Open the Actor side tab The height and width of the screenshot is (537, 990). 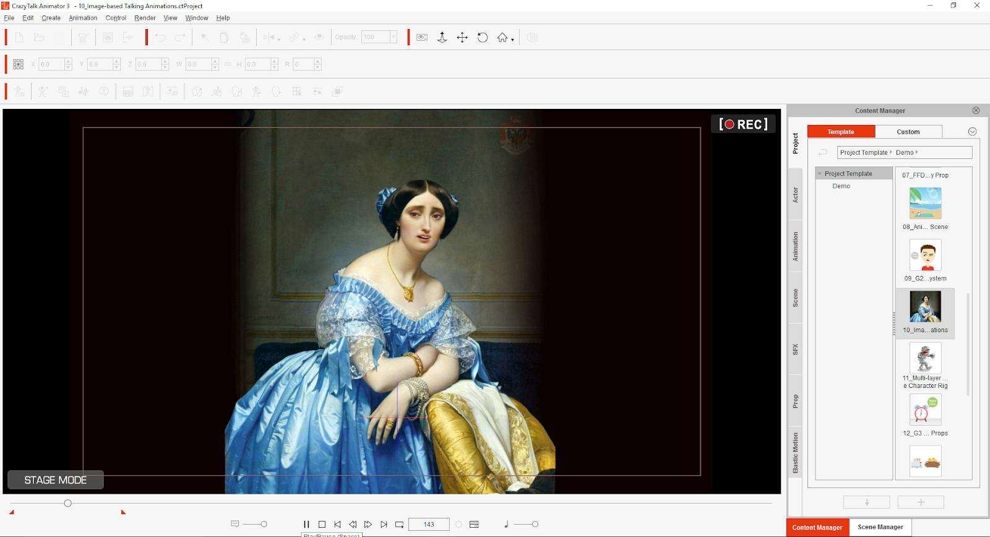point(796,195)
